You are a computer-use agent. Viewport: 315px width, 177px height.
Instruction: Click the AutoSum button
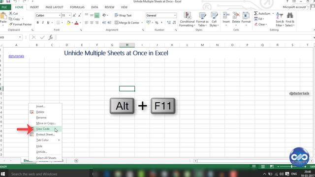pyautogui.click(x=262, y=13)
